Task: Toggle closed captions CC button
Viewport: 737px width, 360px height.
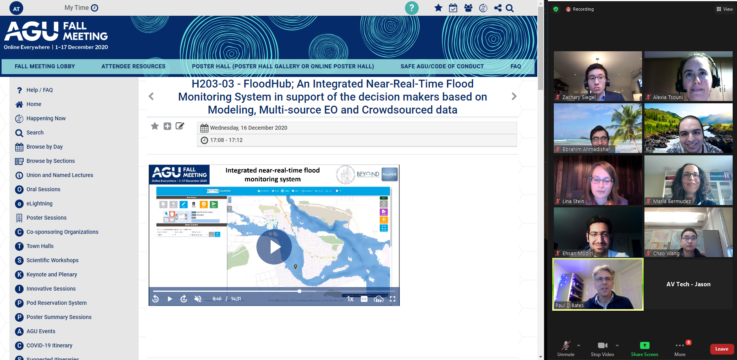Action: point(364,299)
